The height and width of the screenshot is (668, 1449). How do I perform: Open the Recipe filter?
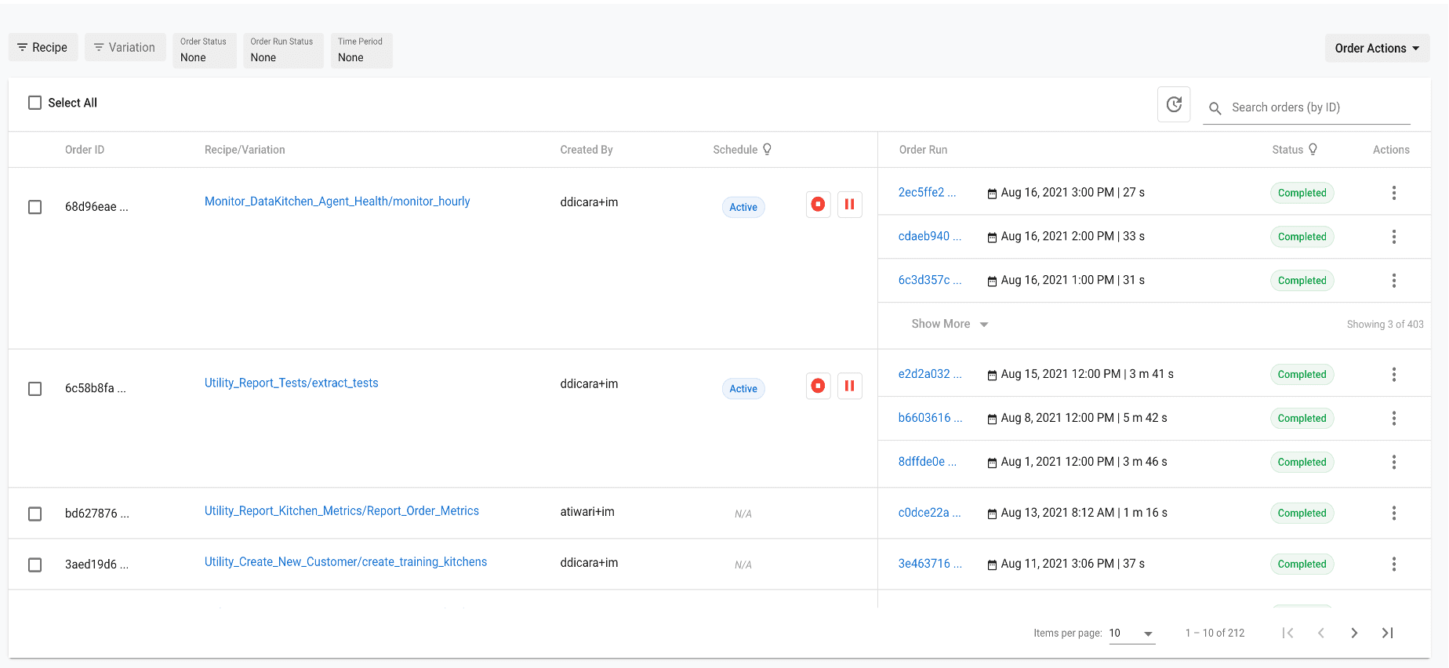point(43,48)
